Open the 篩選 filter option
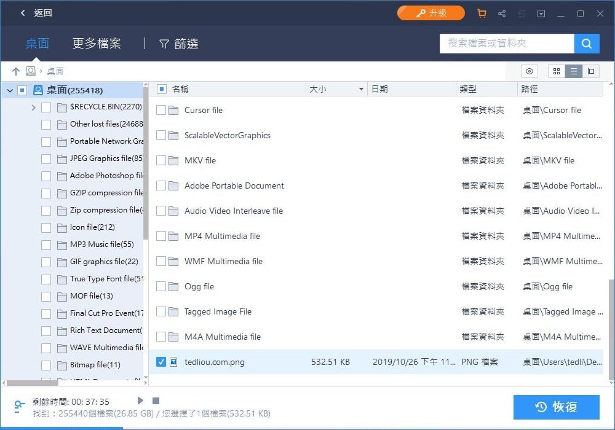Viewport: 615px width, 430px height. tap(178, 44)
